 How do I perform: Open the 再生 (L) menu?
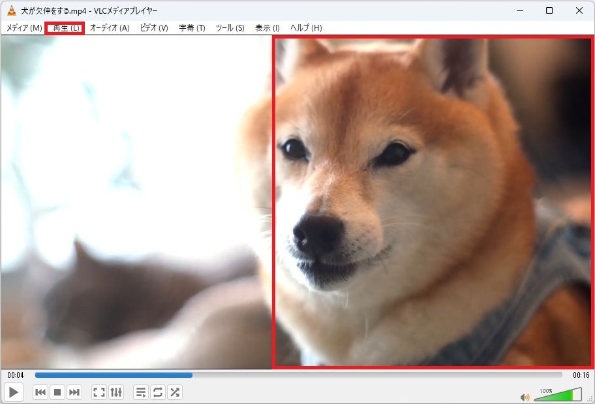(x=65, y=28)
